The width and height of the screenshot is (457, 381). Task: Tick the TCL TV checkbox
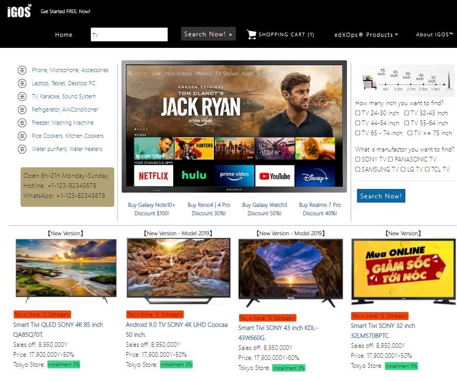(x=427, y=169)
